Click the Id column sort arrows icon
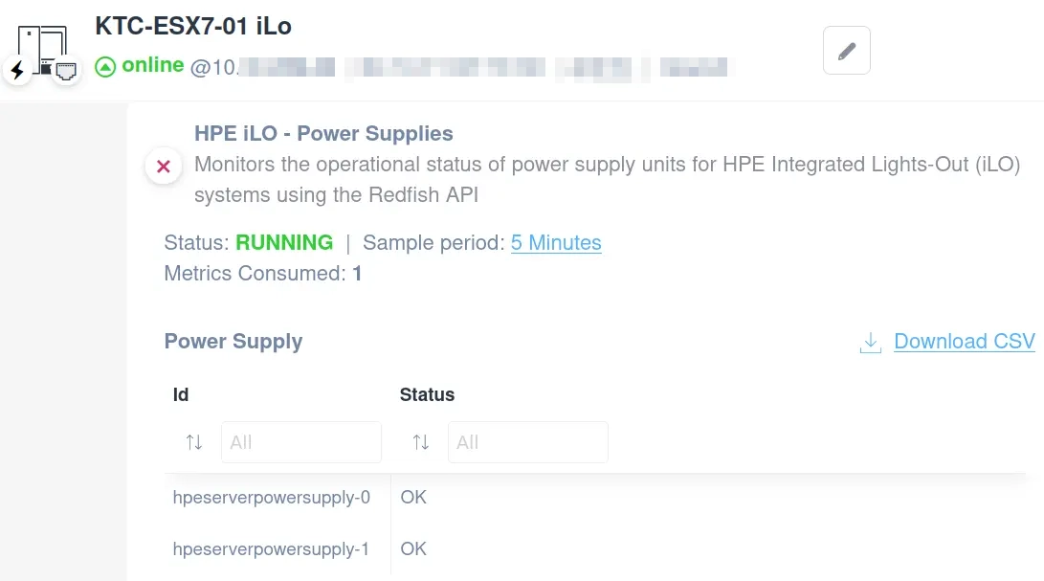This screenshot has width=1044, height=581. point(194,442)
